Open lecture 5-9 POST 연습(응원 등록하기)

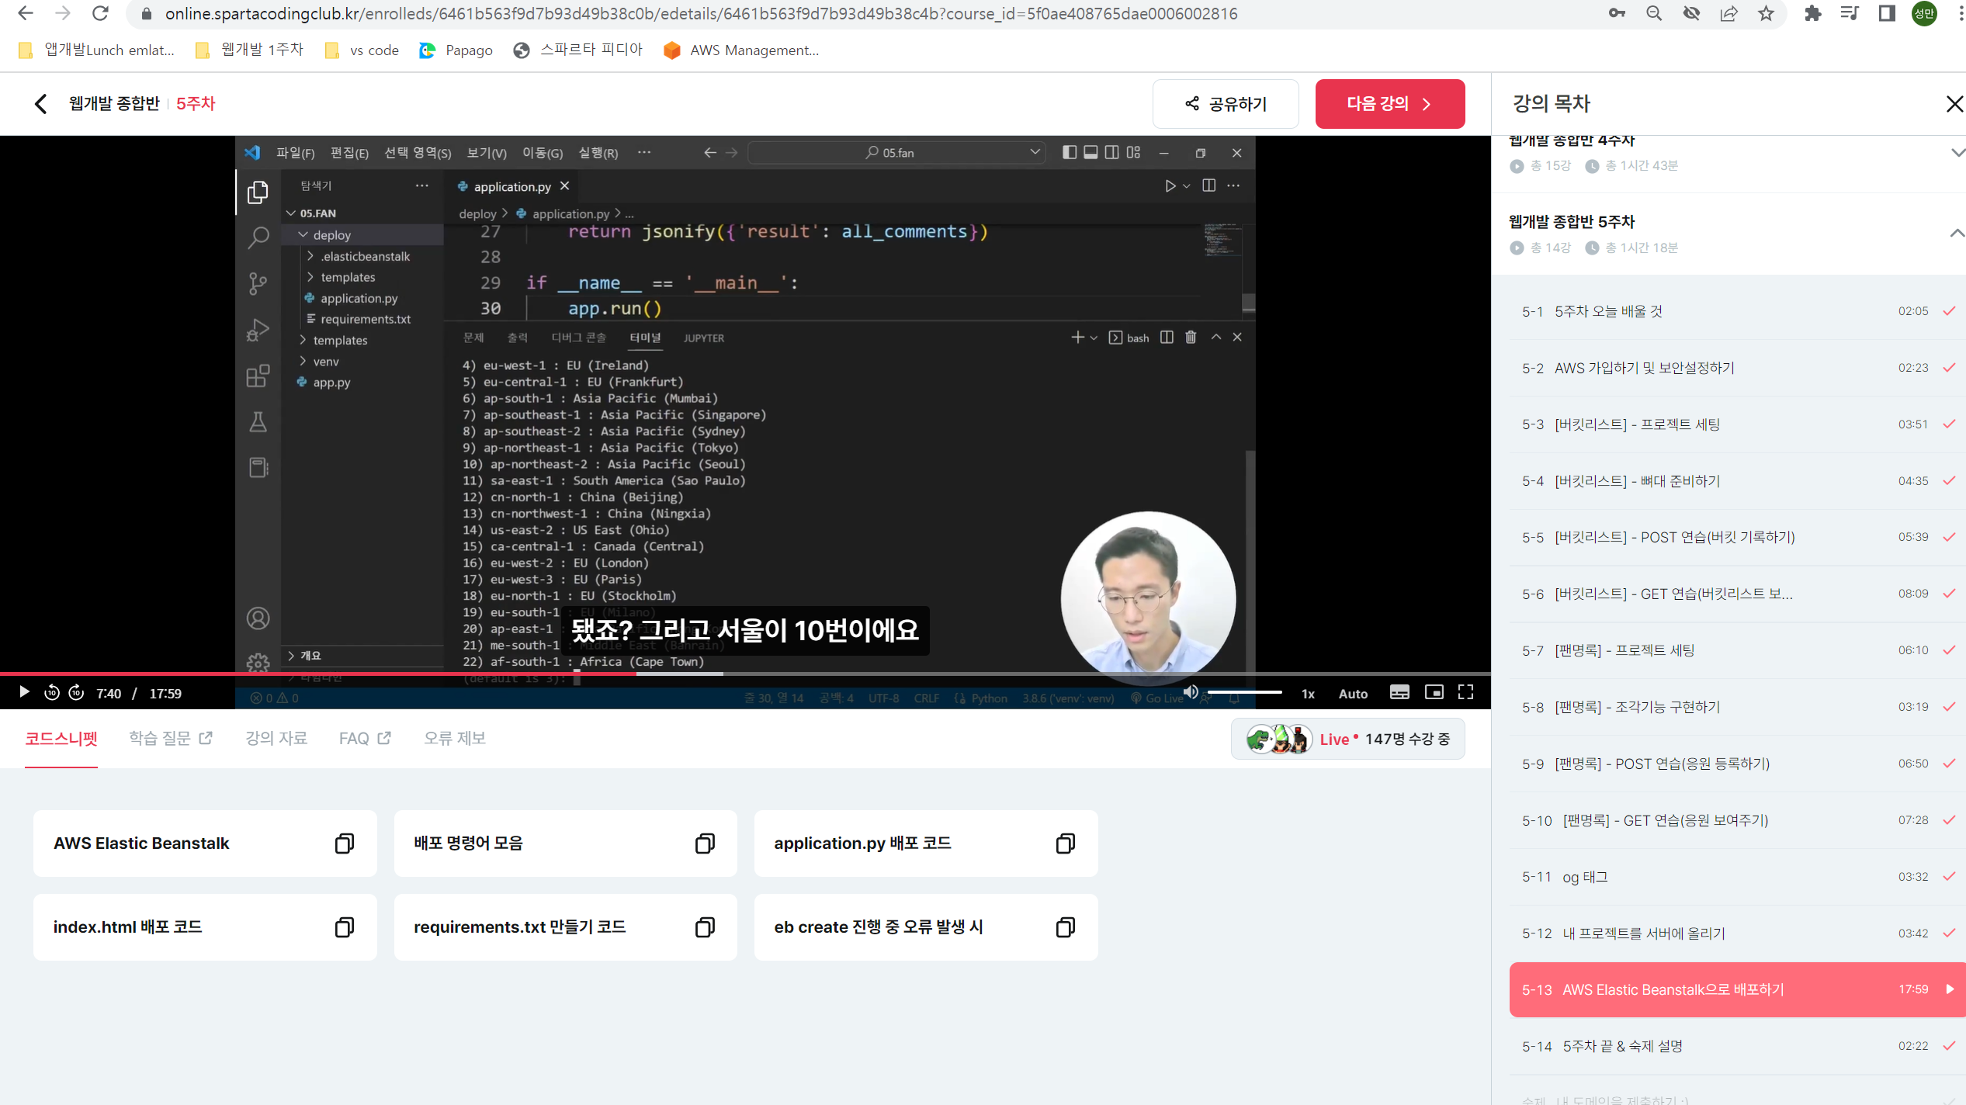[x=1737, y=764]
